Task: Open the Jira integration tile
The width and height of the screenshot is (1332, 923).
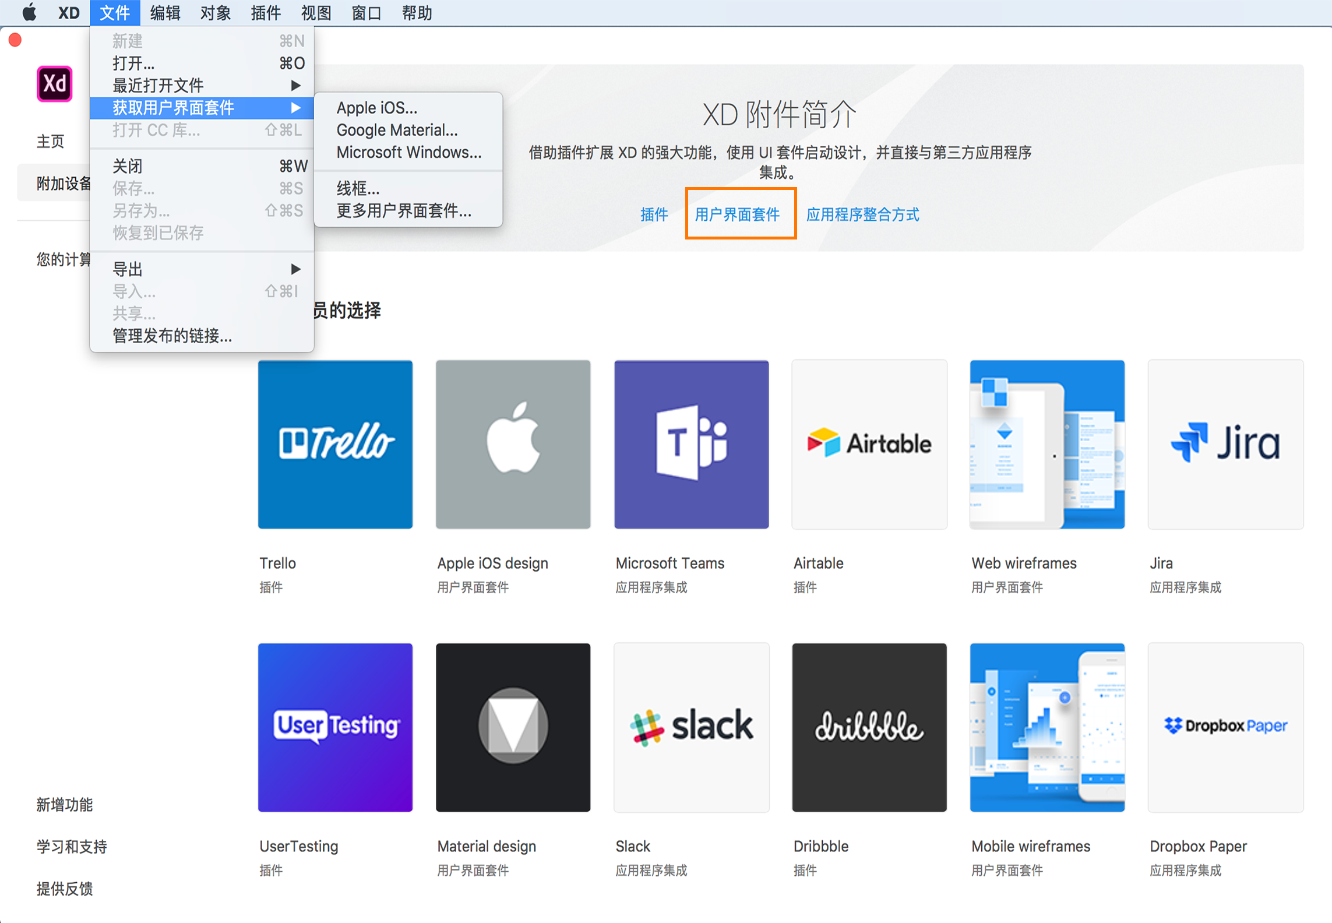Action: click(x=1225, y=444)
